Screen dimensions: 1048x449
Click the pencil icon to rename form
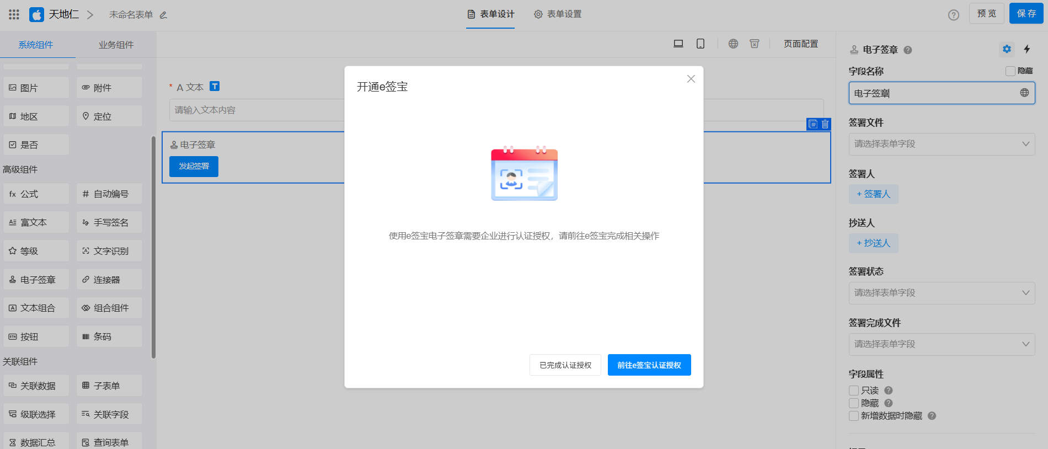click(x=163, y=15)
